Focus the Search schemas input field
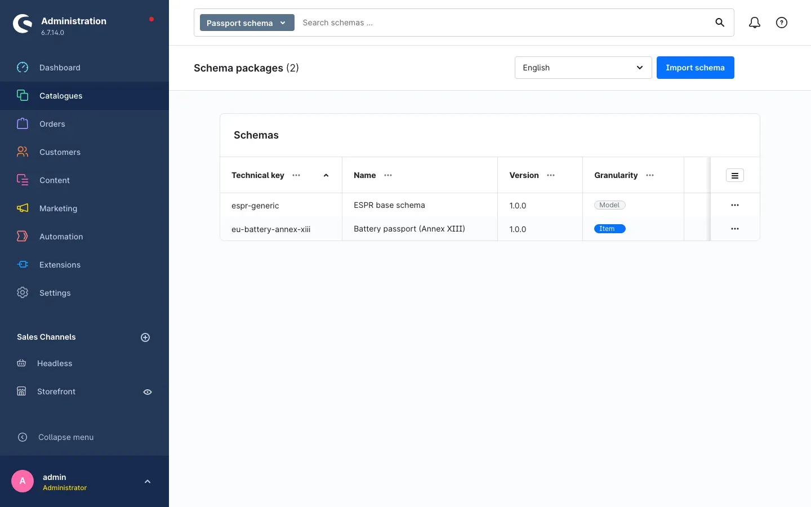 pos(504,23)
